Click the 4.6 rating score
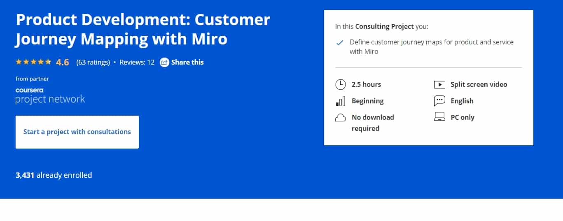The width and height of the screenshot is (563, 221). pos(63,63)
